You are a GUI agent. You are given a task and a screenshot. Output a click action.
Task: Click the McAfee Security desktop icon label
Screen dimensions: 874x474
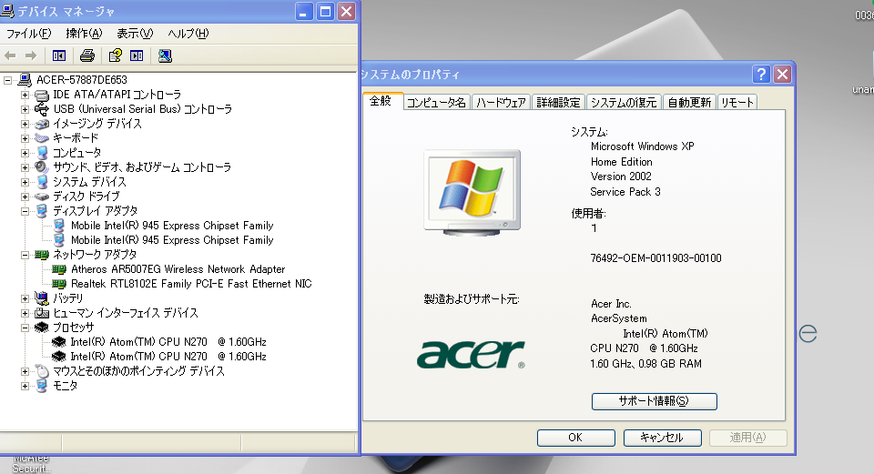(x=31, y=463)
